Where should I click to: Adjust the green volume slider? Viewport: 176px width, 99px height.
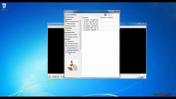(141, 77)
